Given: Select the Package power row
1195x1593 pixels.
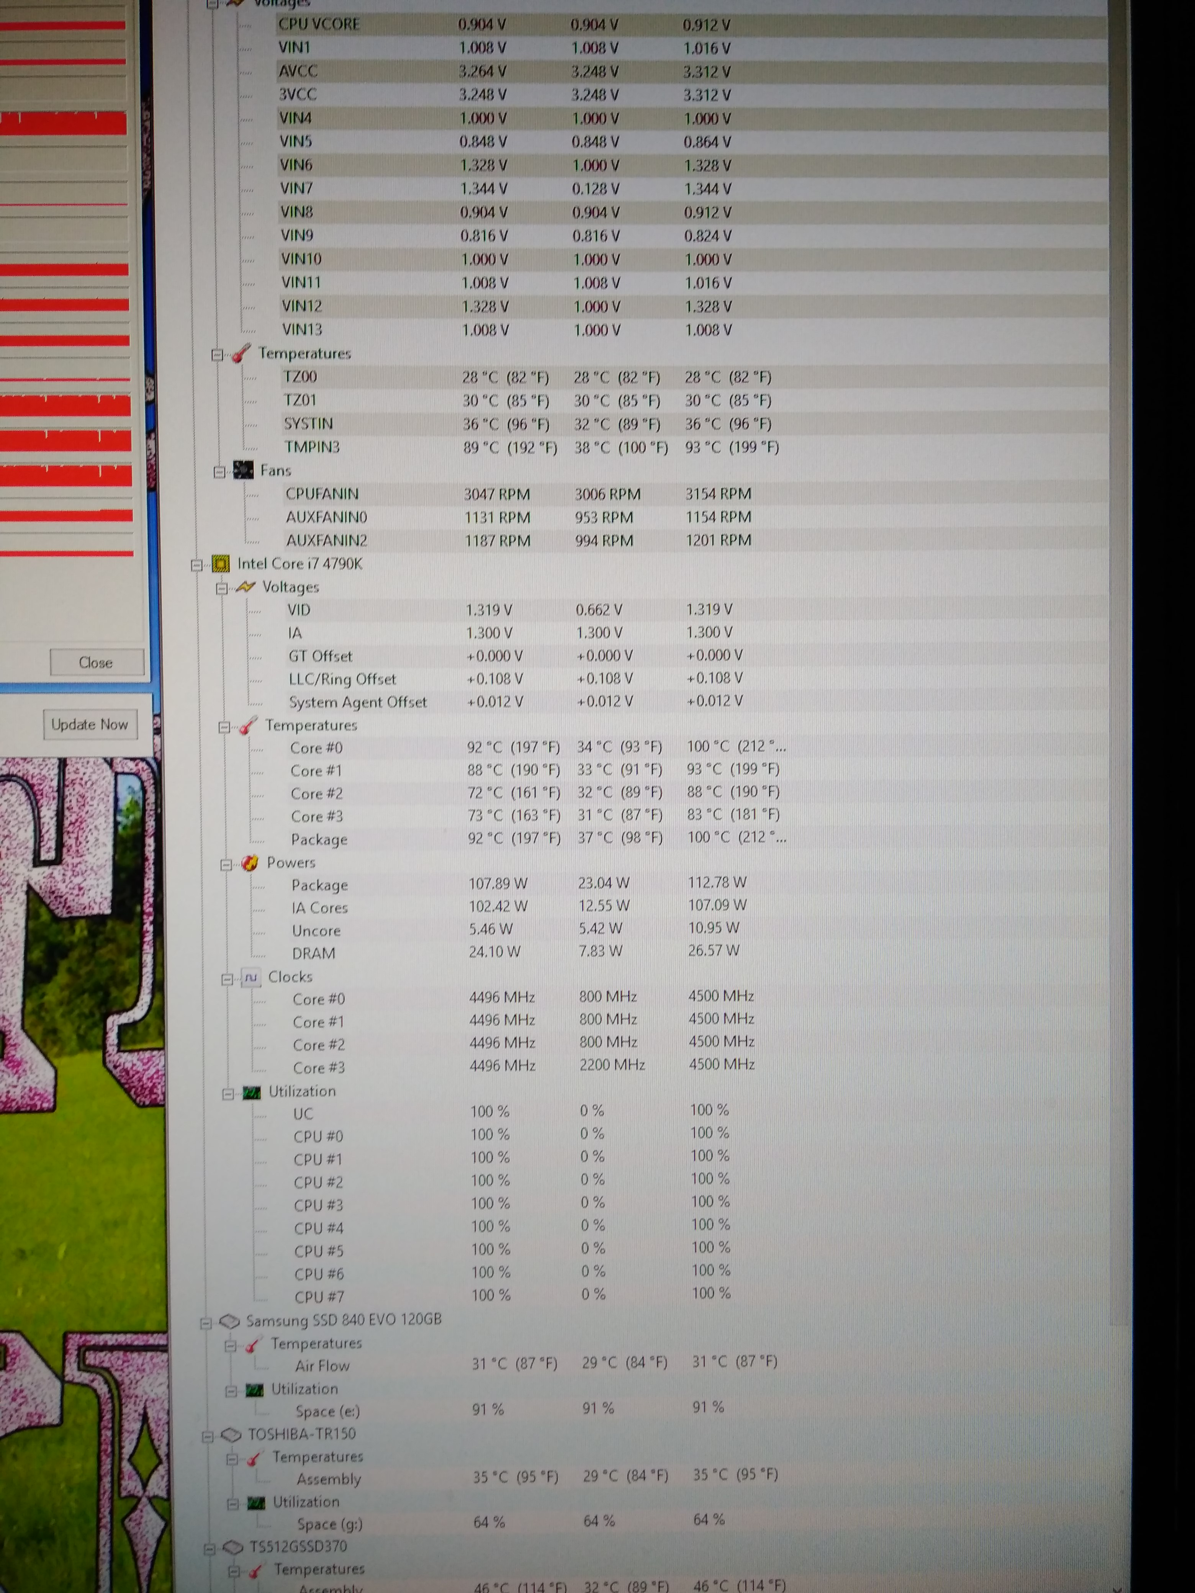Looking at the screenshot, I should tap(319, 886).
